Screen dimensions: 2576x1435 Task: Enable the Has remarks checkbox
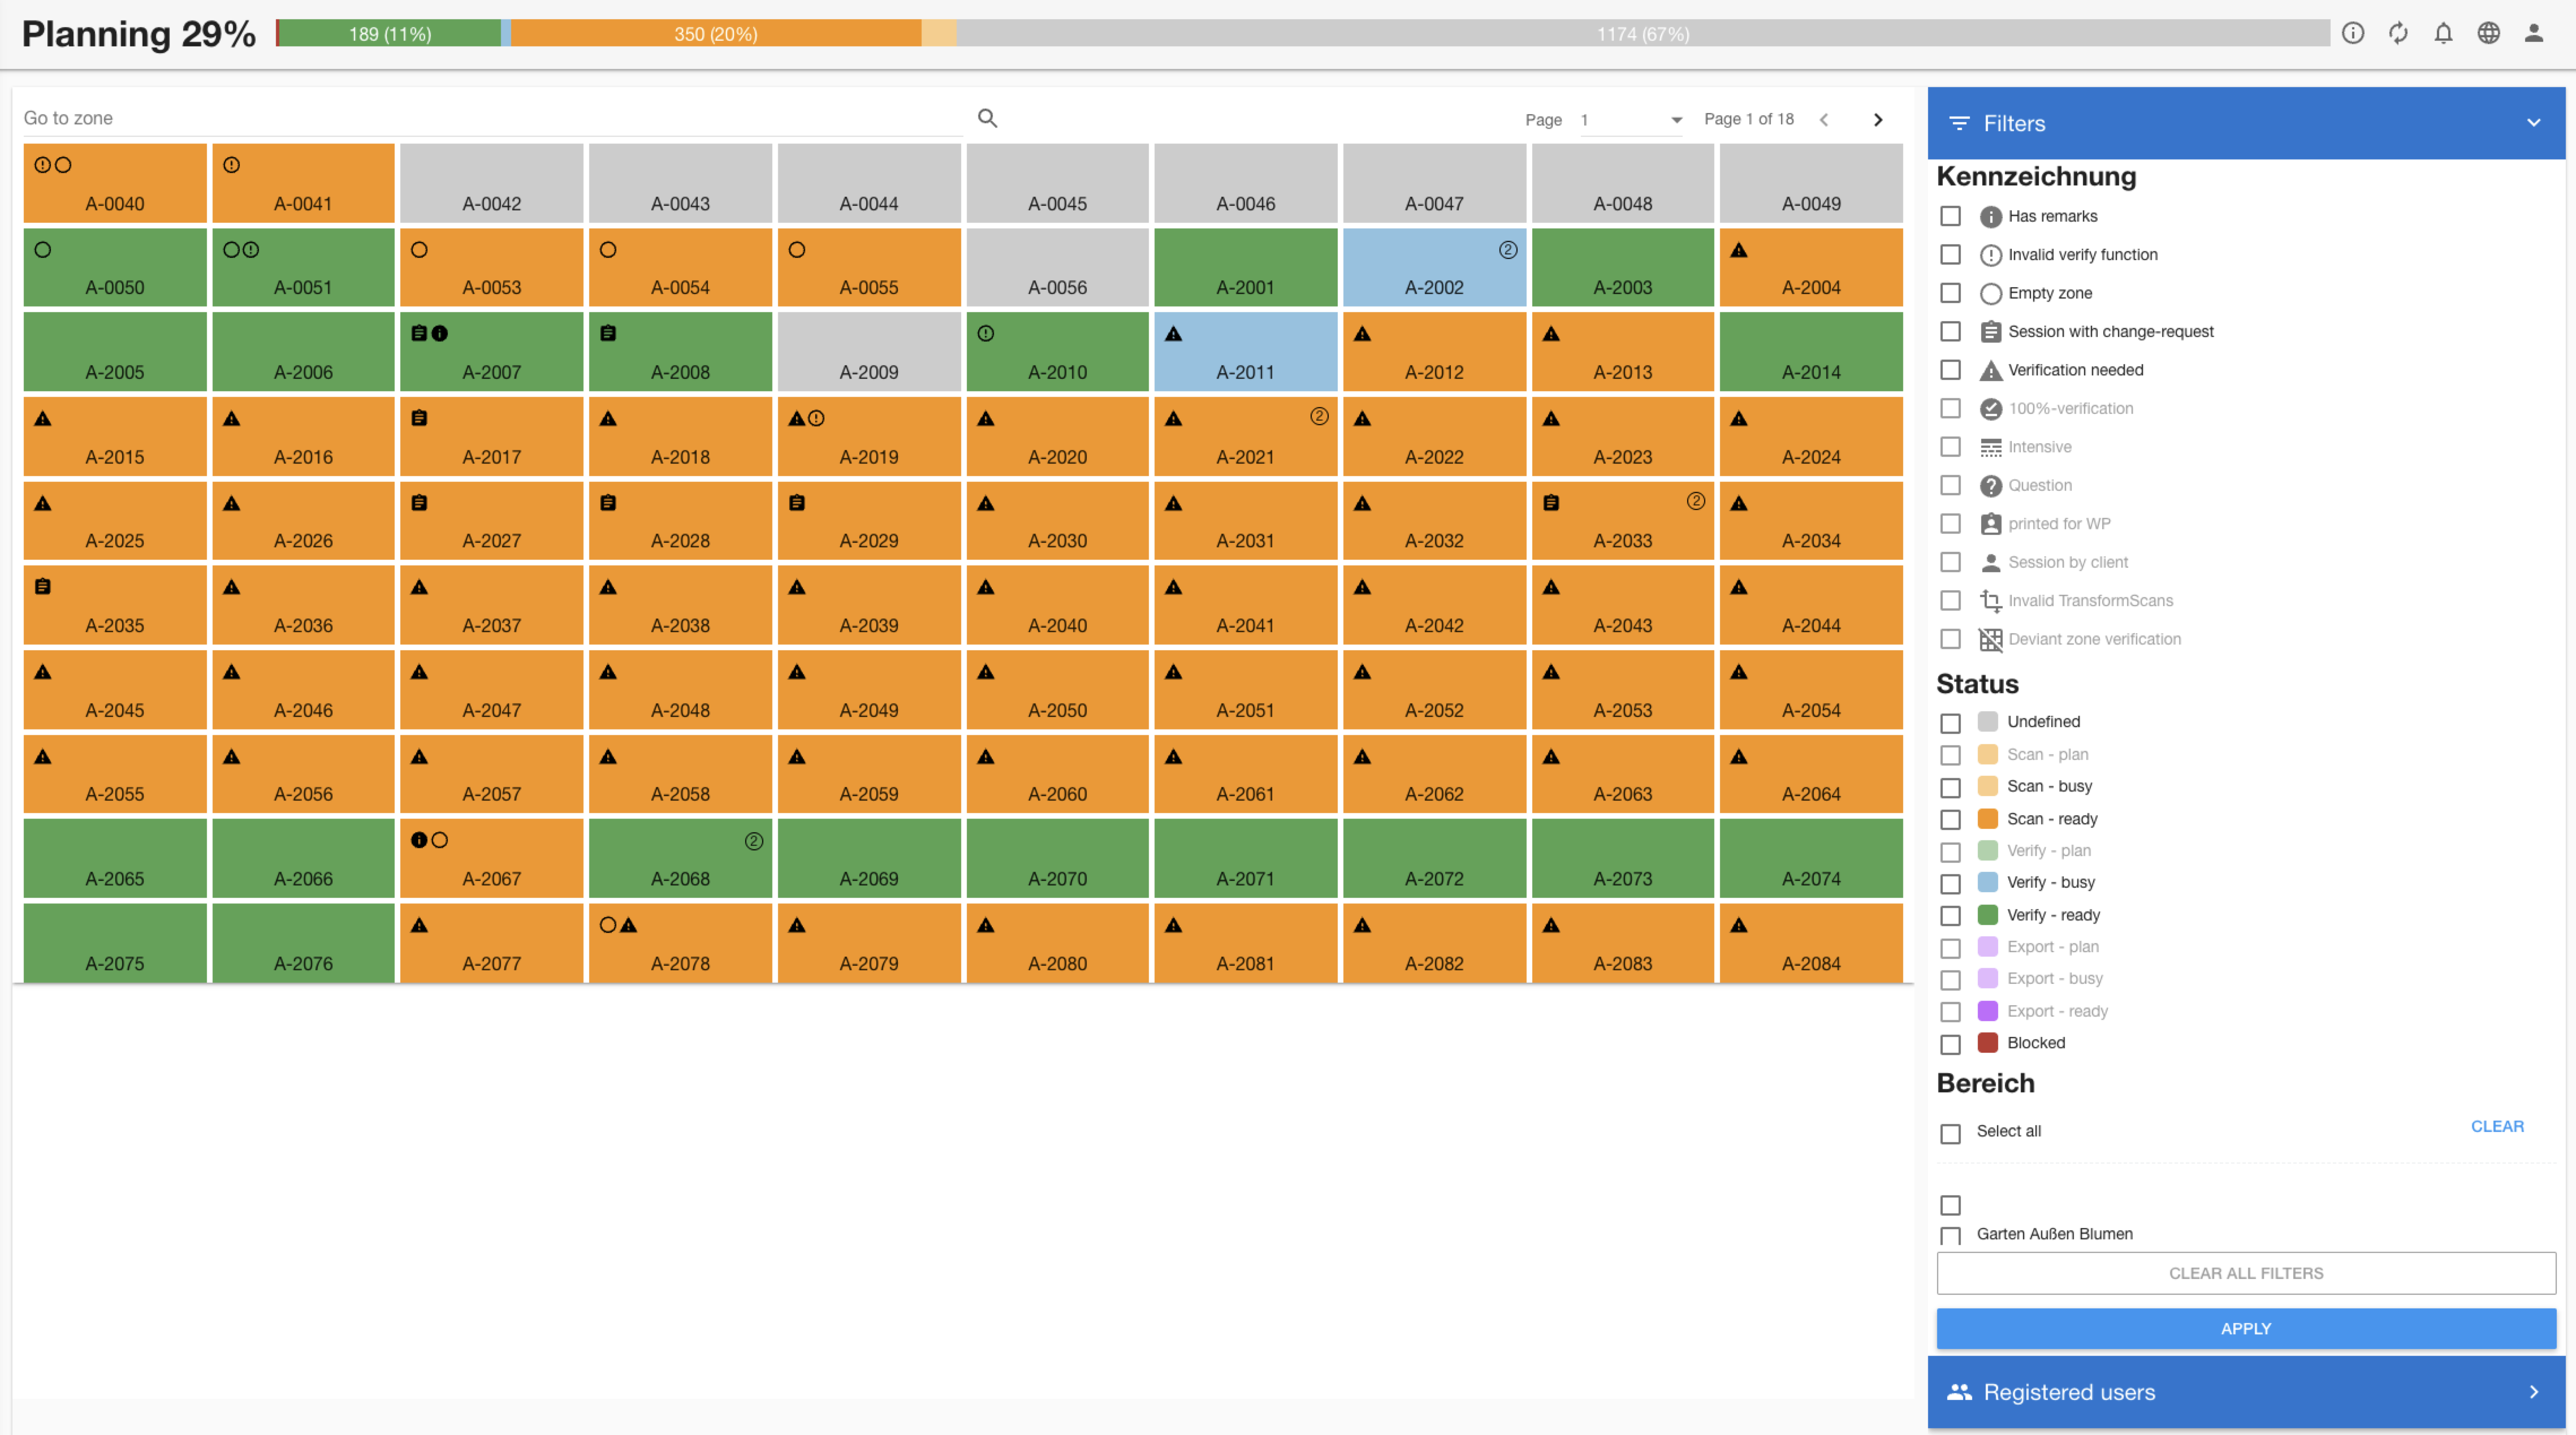(1950, 216)
